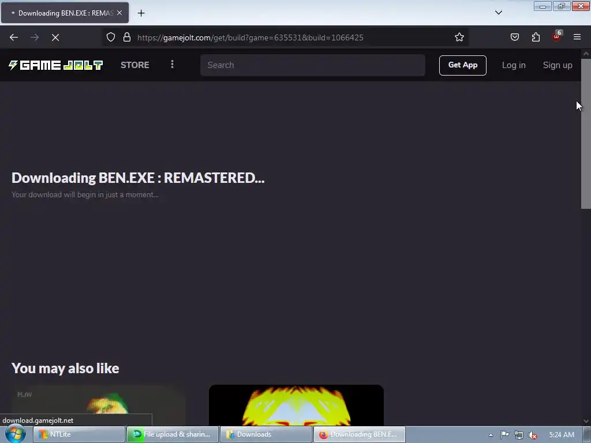Open the STORE link
Screen dimensions: 591x443
tap(135, 65)
